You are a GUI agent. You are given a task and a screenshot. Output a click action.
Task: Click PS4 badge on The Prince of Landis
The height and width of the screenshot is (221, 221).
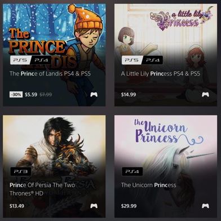tap(41, 60)
